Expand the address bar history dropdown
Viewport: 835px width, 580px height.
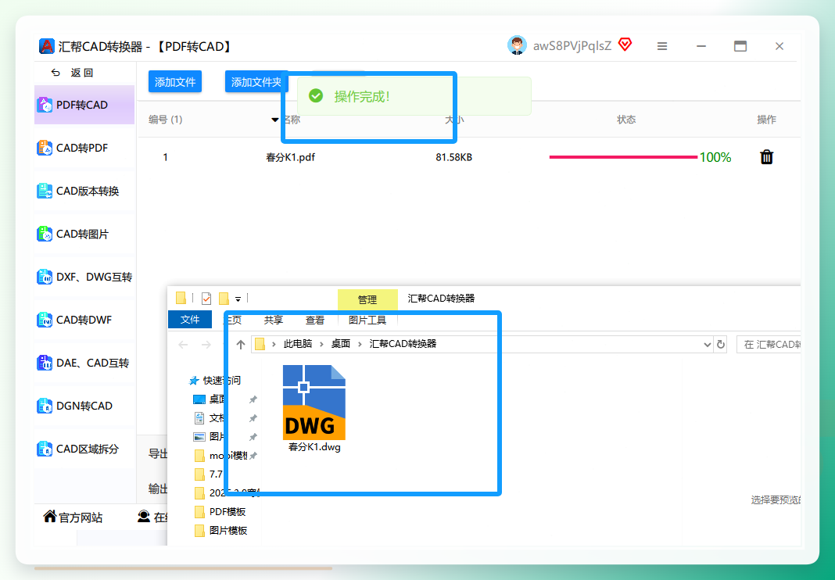[x=708, y=345]
